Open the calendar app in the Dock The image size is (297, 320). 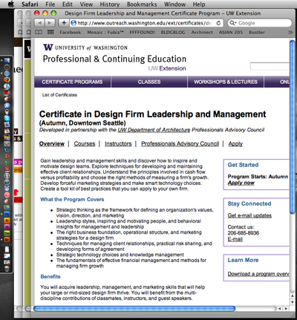coord(7,131)
